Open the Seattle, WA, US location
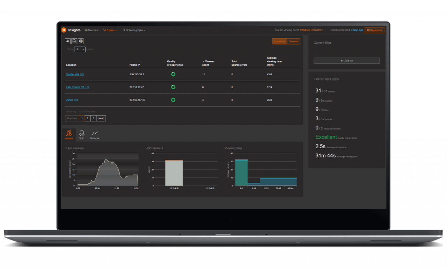 coord(74,74)
